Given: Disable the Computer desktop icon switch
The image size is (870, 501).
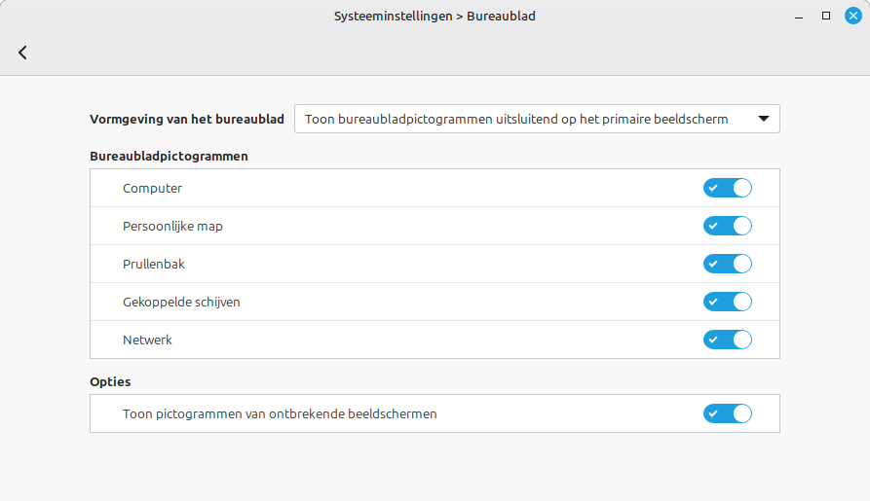Looking at the screenshot, I should pos(728,188).
